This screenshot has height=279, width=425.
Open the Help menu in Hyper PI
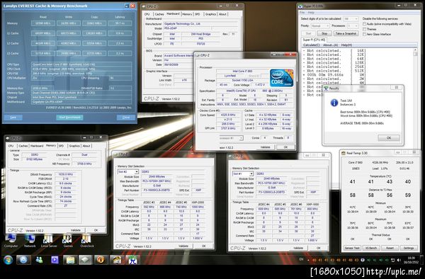pos(311,13)
